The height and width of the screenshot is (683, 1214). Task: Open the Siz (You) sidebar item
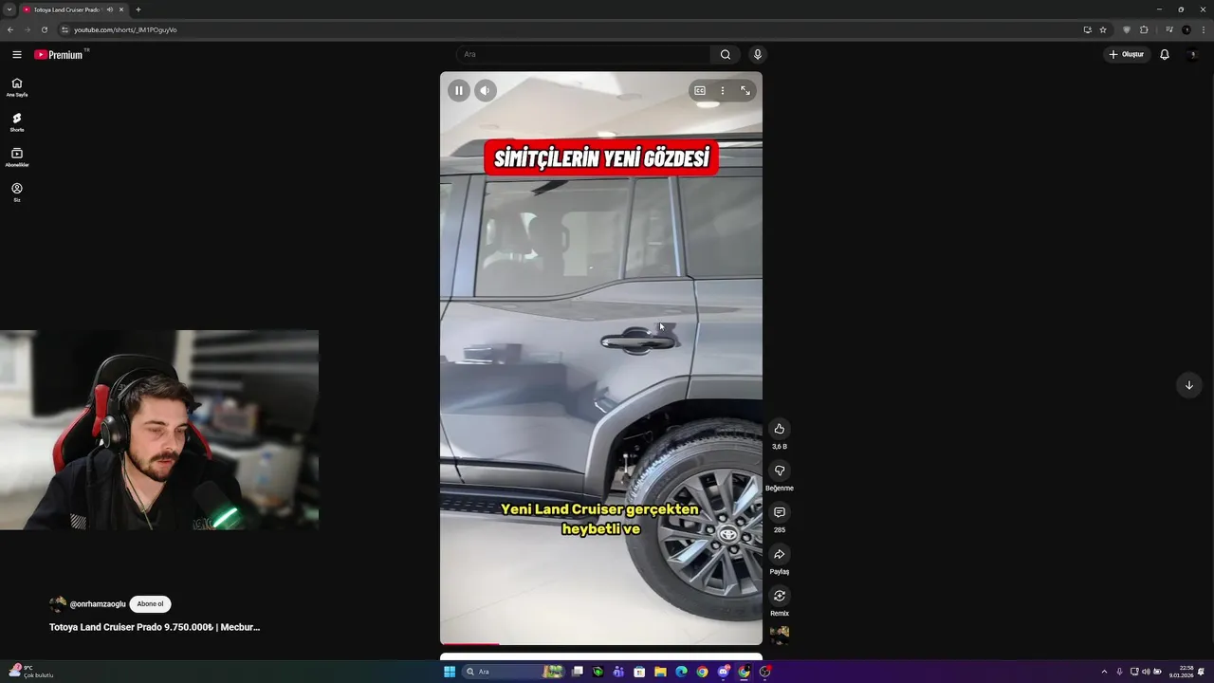click(x=17, y=193)
